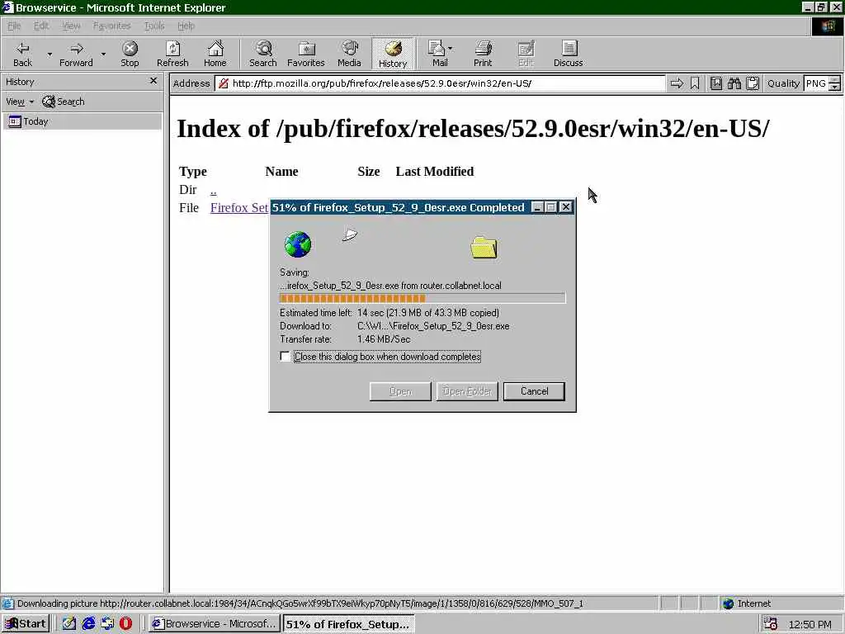Click the Back toolbar button
This screenshot has height=634, width=845.
click(22, 54)
